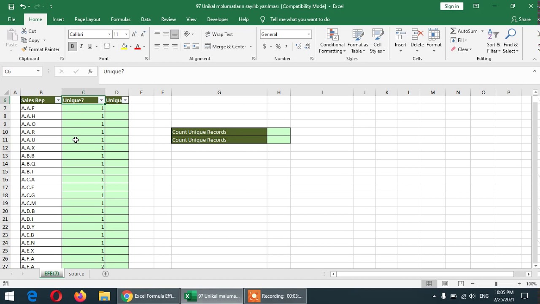Open the General number format dropdown

pyautogui.click(x=309, y=34)
